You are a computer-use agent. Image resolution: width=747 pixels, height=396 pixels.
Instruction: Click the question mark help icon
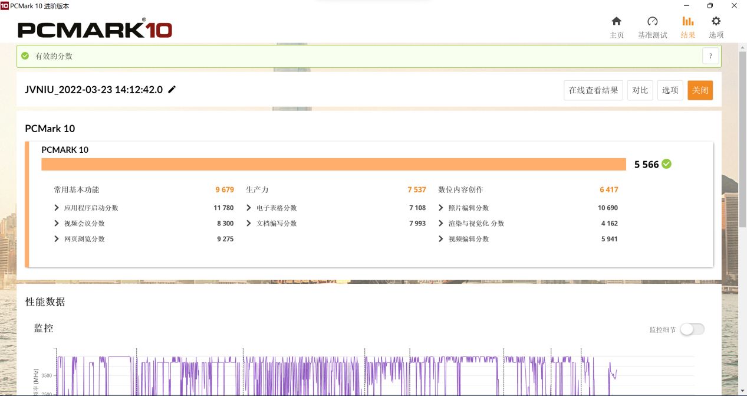(710, 56)
